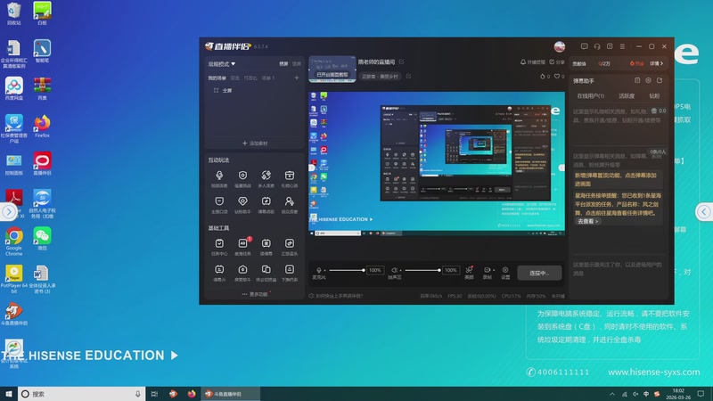This screenshot has width=713, height=401.
Task: Click microphone 100% value field
Action: [375, 270]
